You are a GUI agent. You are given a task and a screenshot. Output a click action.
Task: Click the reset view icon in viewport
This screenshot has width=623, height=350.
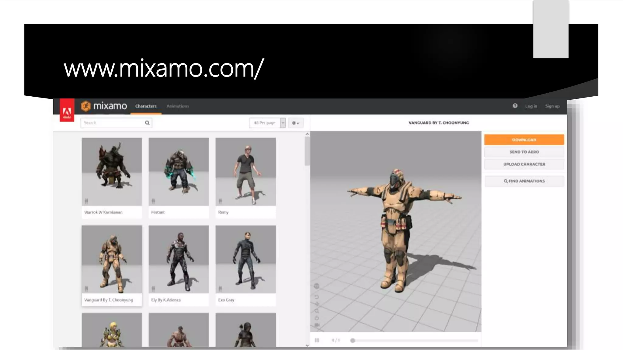click(x=317, y=318)
